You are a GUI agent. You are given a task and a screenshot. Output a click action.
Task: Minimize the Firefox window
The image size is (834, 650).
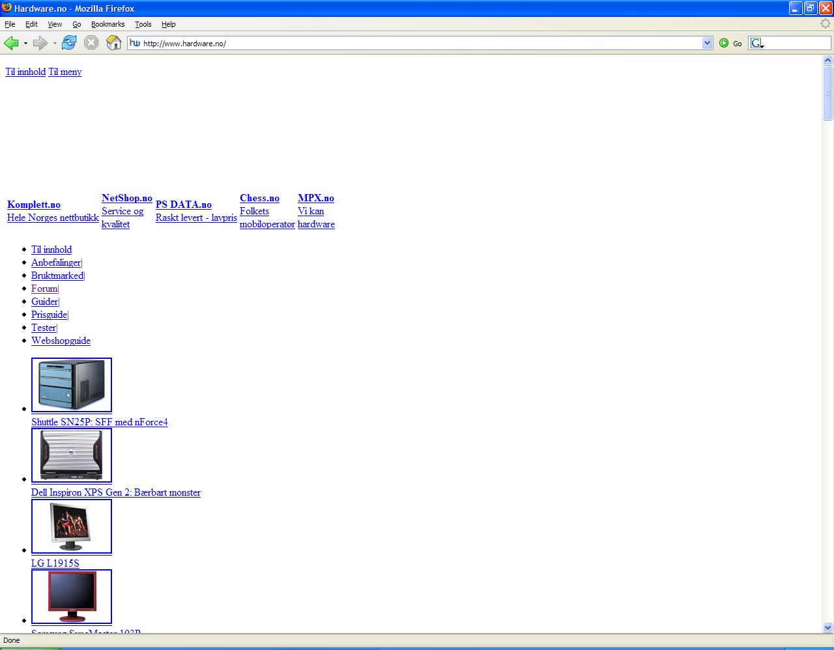point(796,8)
